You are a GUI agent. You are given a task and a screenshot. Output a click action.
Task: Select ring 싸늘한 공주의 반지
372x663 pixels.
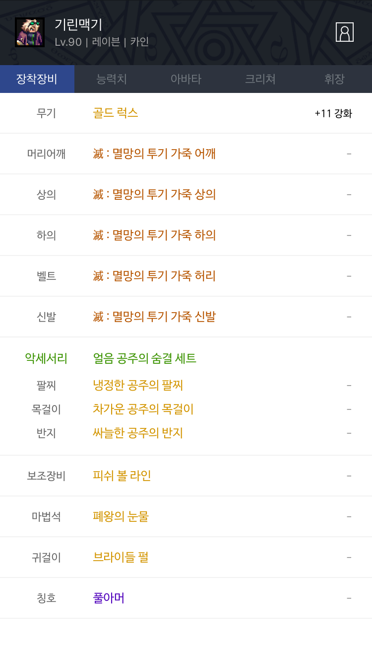coord(138,433)
